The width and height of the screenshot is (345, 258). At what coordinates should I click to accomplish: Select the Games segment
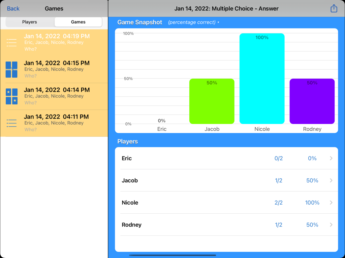(x=78, y=22)
